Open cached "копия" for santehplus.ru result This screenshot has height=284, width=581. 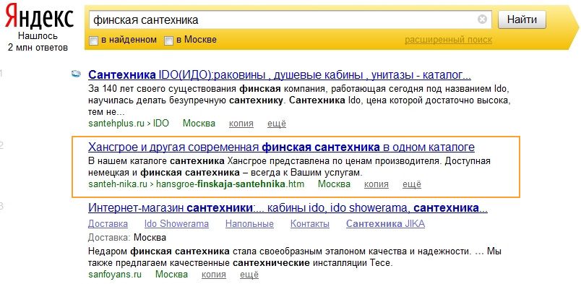[x=241, y=124]
